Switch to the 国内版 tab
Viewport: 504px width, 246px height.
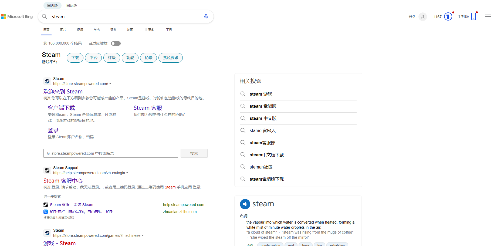tap(52, 6)
